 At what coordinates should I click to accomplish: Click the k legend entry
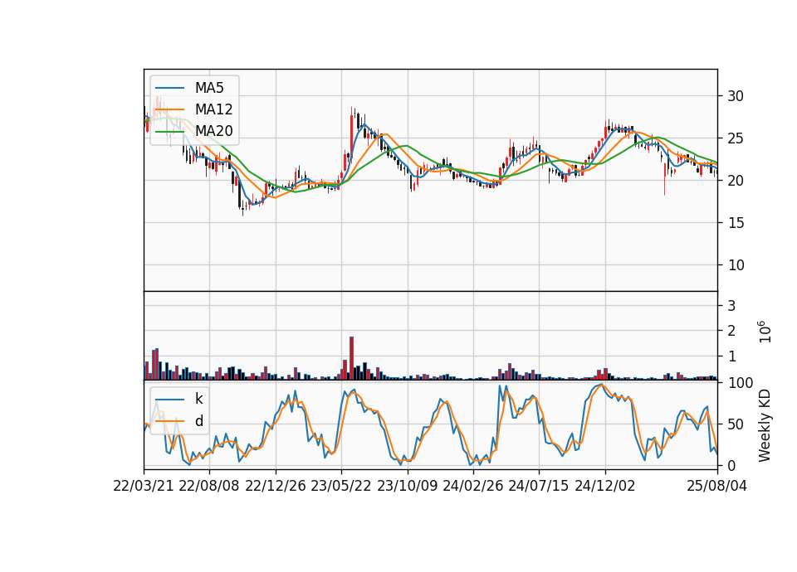(x=179, y=399)
